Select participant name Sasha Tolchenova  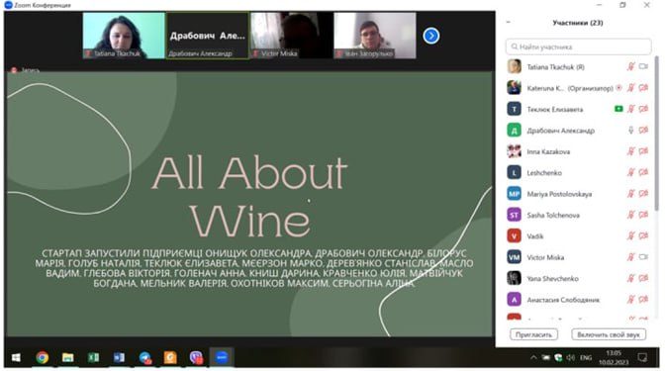[553, 216]
